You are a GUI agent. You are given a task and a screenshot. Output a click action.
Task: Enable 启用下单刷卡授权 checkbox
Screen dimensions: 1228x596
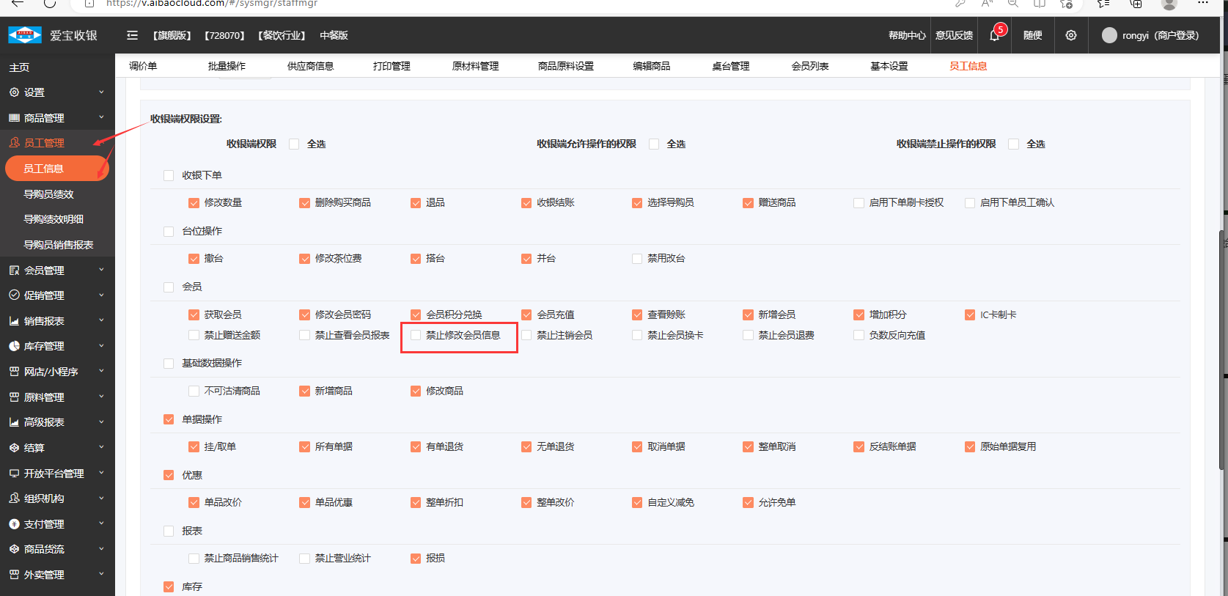[859, 203]
